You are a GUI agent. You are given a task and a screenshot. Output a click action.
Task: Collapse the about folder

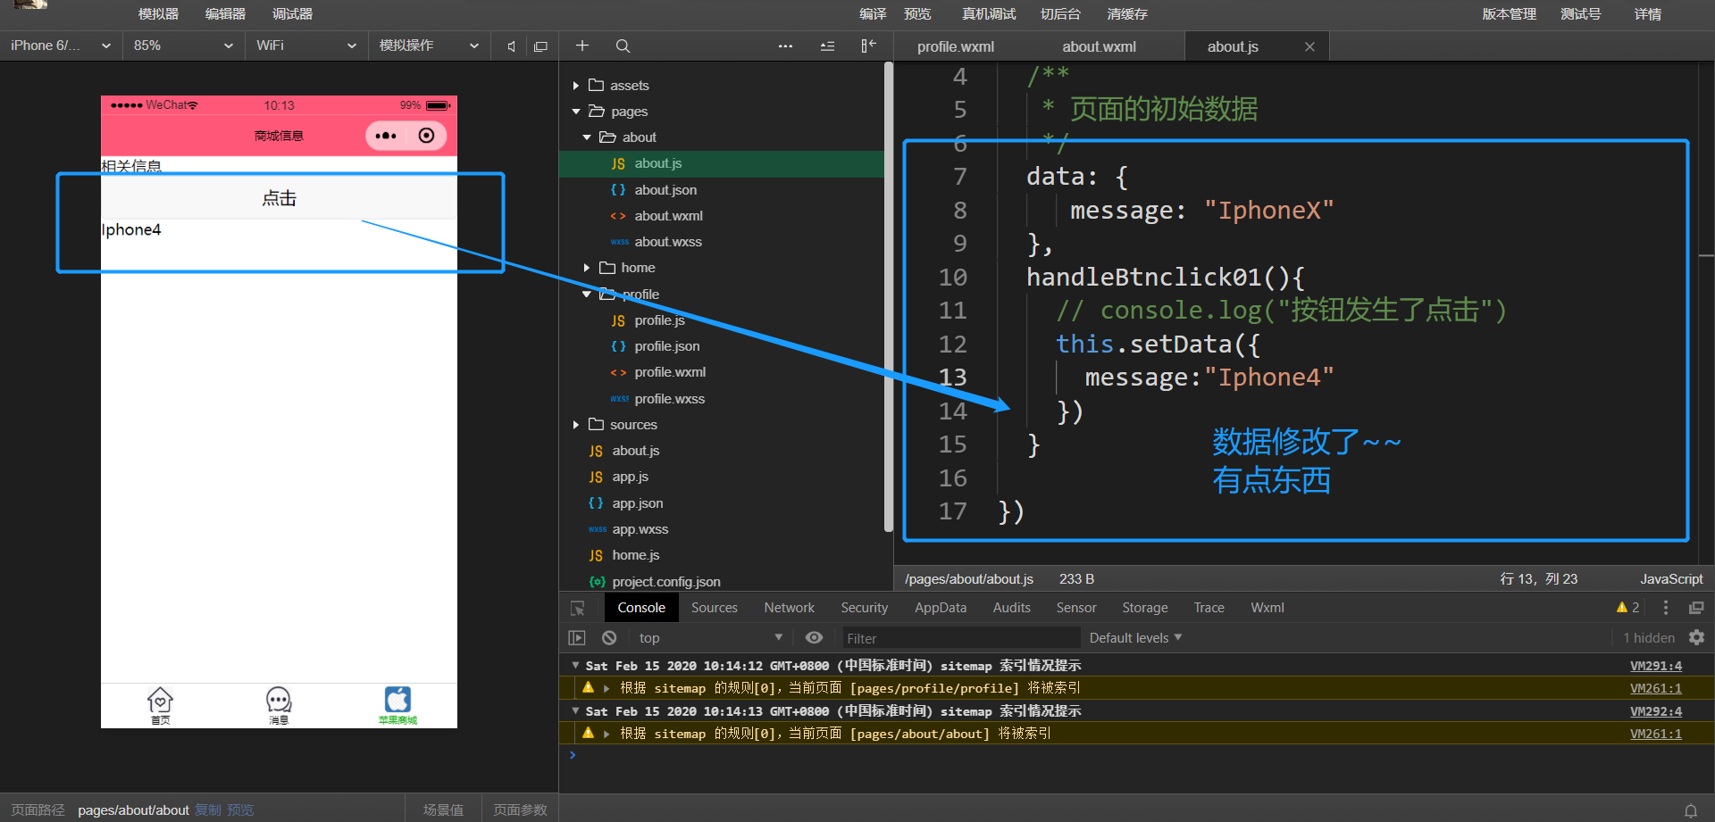pyautogui.click(x=587, y=137)
